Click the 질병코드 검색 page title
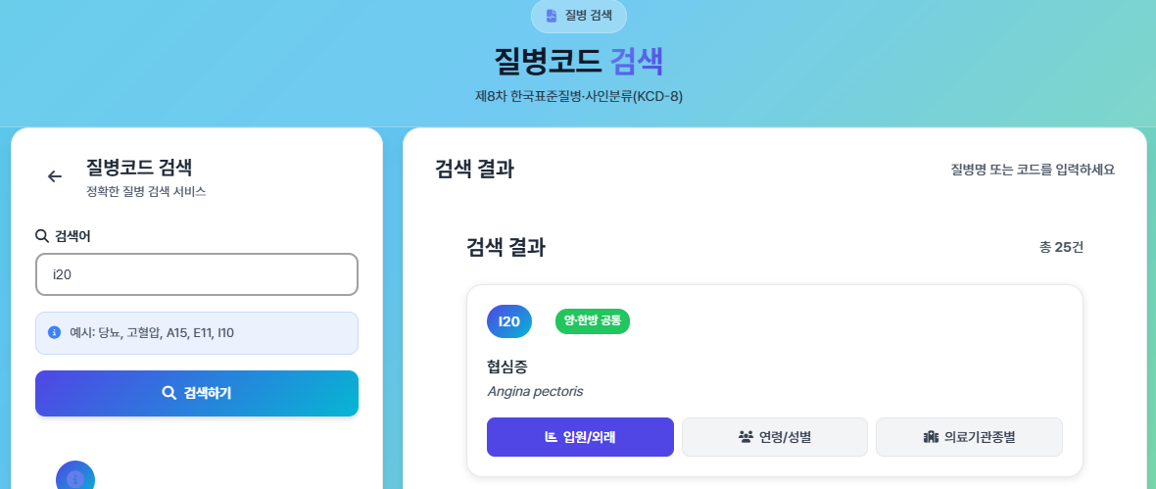Image resolution: width=1156 pixels, height=489 pixels. pyautogui.click(x=579, y=62)
